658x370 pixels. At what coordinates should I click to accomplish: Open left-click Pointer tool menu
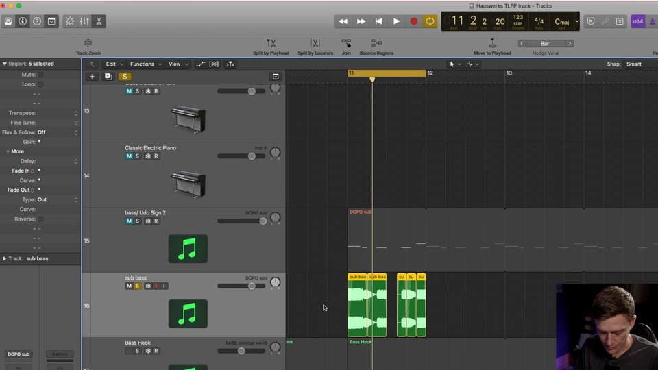pyautogui.click(x=455, y=64)
